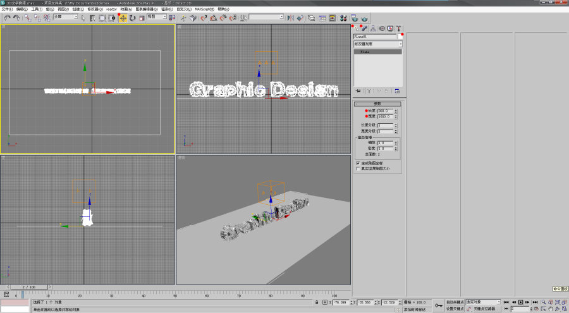569x313 pixels.
Task: Collapse the 参数 rollout
Action: (377, 104)
